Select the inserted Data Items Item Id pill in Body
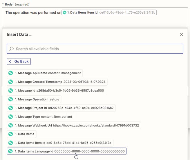 [109, 12]
